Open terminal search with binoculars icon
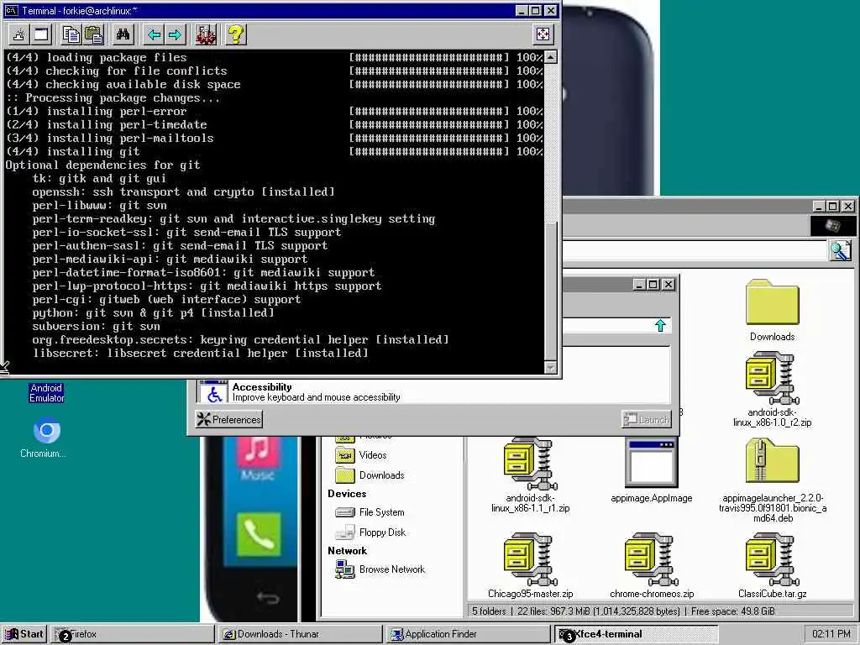Viewport: 860px width, 645px height. pos(123,35)
